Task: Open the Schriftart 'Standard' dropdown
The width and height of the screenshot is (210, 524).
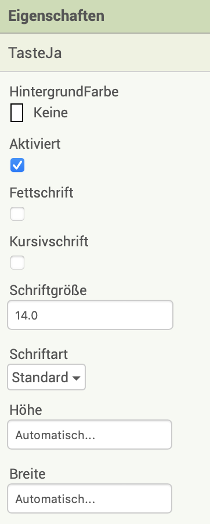Action: 46,377
